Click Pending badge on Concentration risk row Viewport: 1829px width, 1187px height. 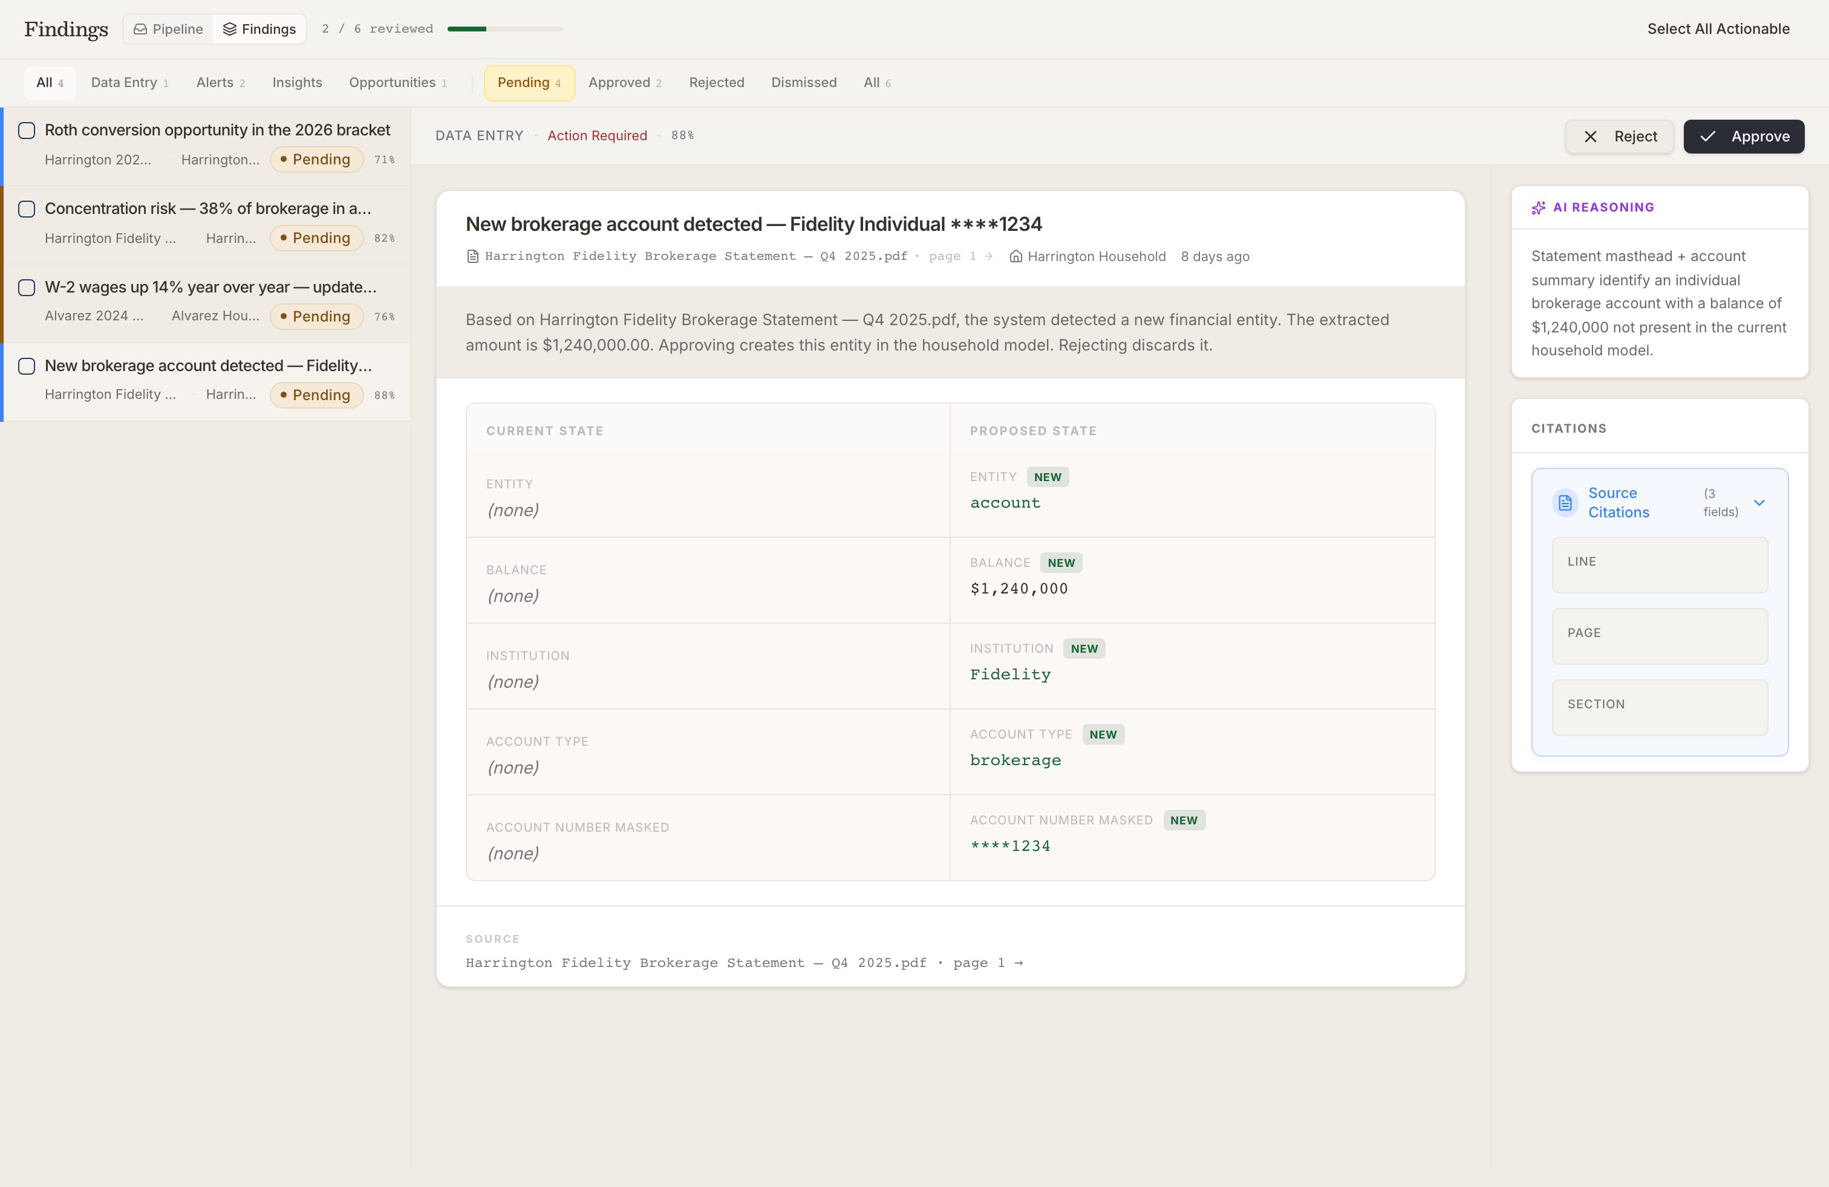(316, 238)
